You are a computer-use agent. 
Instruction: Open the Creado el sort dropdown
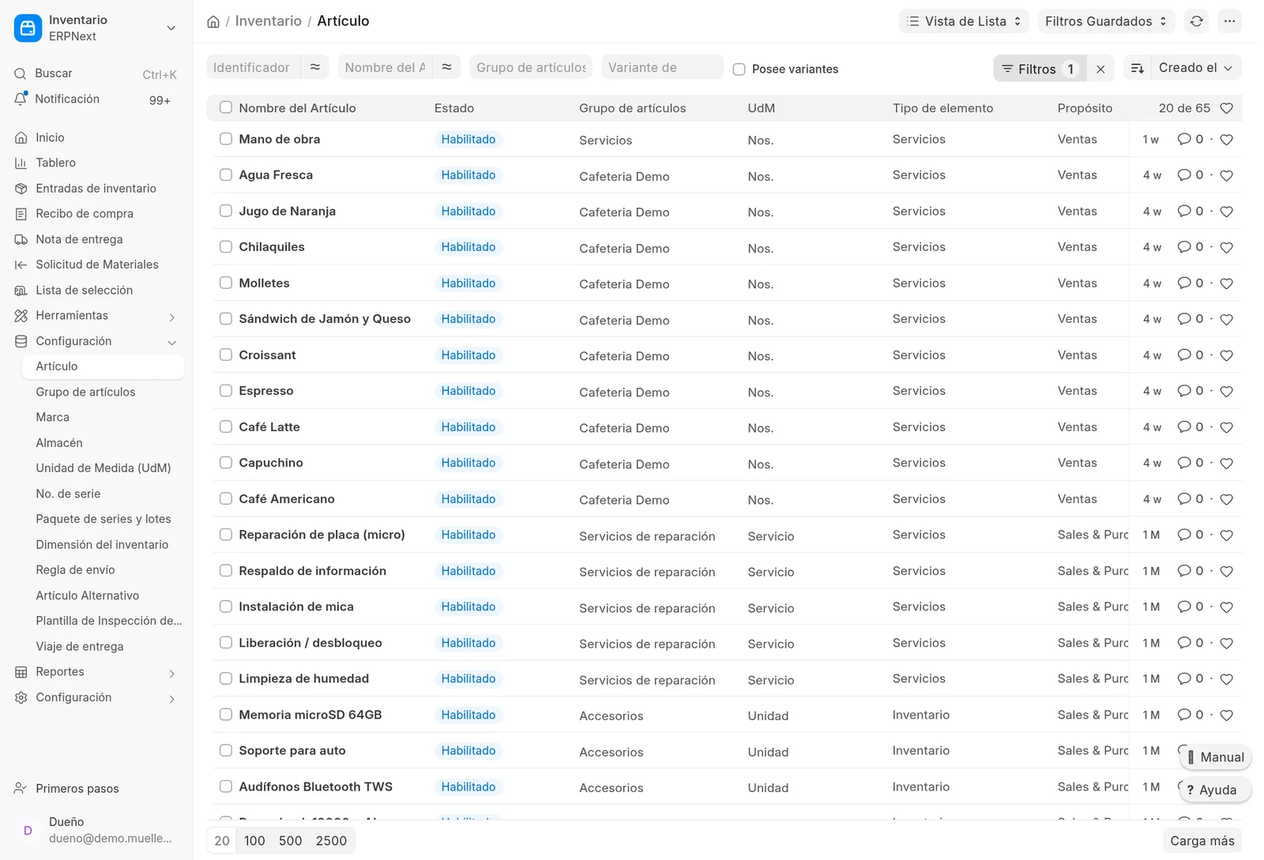(1196, 68)
